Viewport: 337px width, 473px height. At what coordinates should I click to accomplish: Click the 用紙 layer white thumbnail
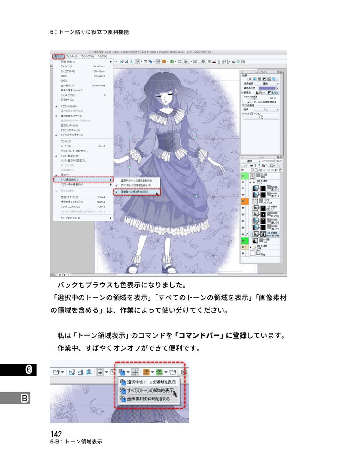tap(253, 253)
